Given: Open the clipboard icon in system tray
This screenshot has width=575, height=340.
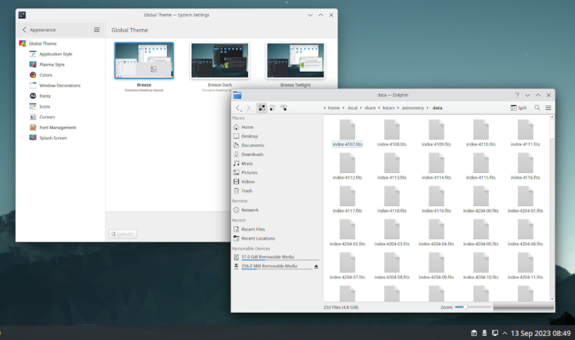Looking at the screenshot, I should tap(474, 333).
